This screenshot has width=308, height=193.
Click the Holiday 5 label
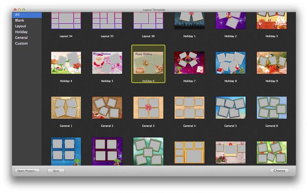pyautogui.click(x=107, y=81)
